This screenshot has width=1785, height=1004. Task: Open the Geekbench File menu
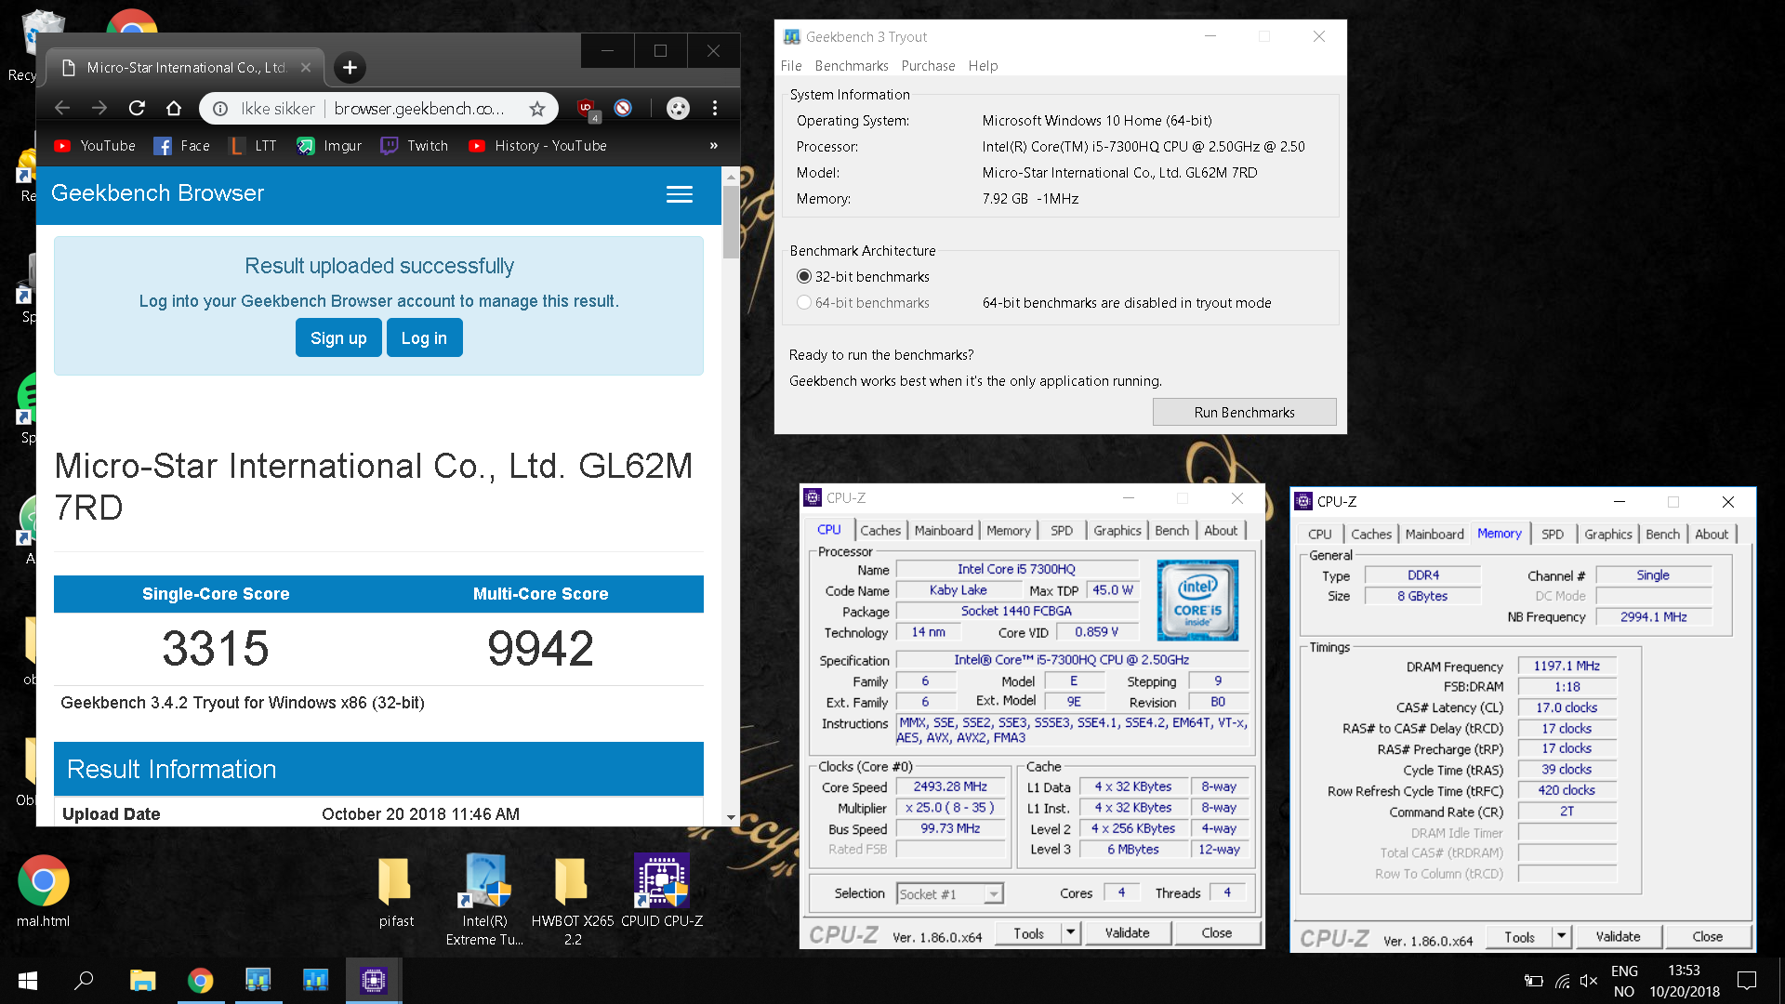point(791,66)
